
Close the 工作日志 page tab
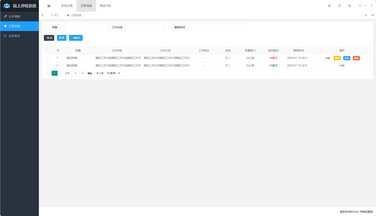click(x=85, y=15)
